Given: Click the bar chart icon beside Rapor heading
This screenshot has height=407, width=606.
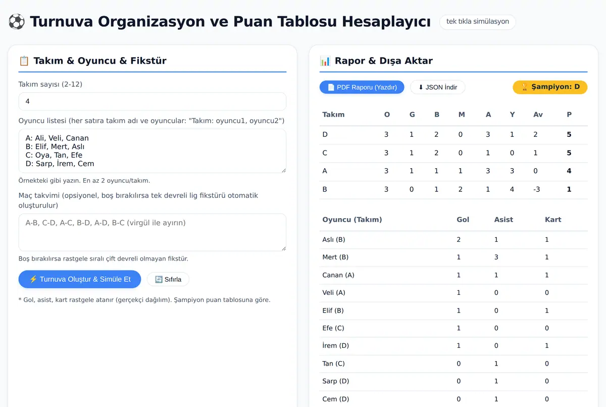Looking at the screenshot, I should pyautogui.click(x=325, y=61).
